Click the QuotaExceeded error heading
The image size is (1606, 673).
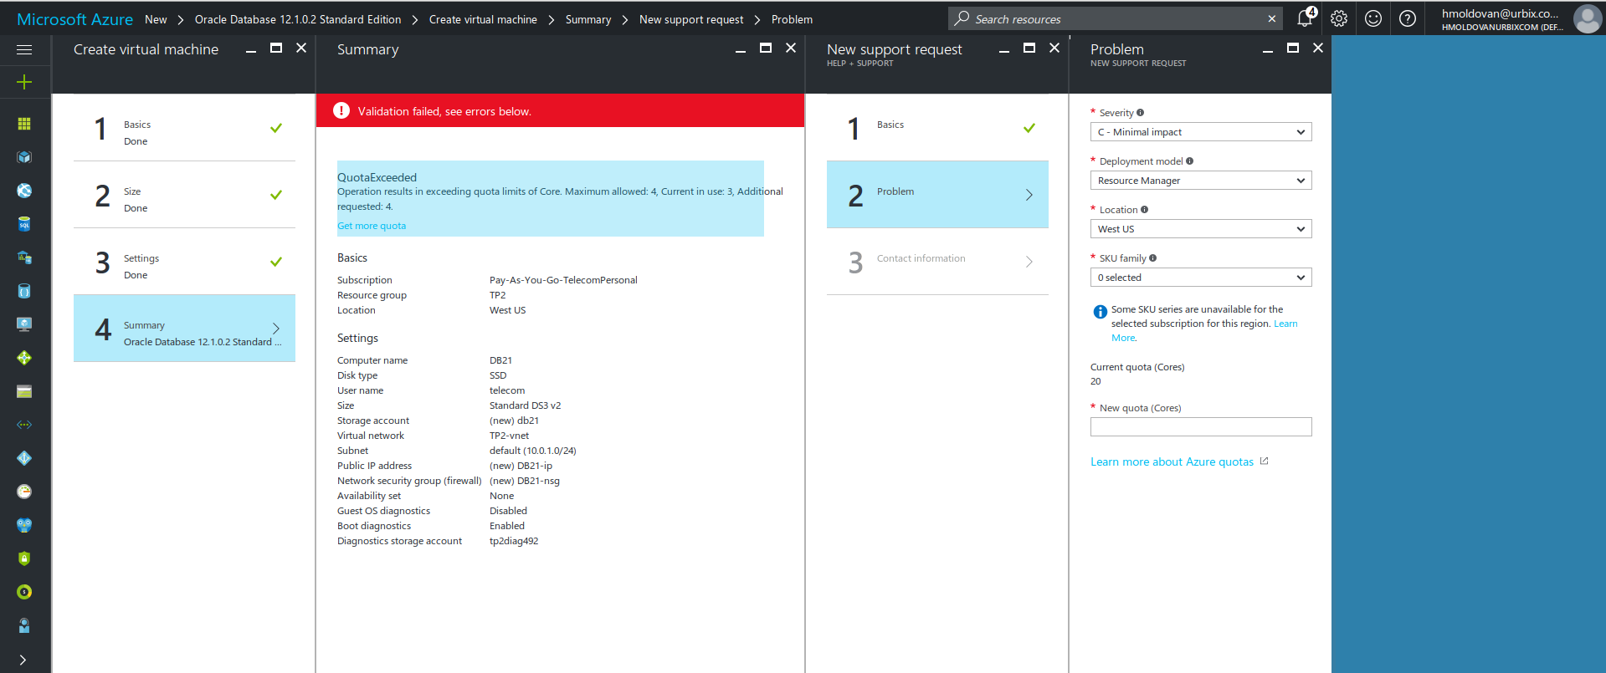[x=377, y=177]
